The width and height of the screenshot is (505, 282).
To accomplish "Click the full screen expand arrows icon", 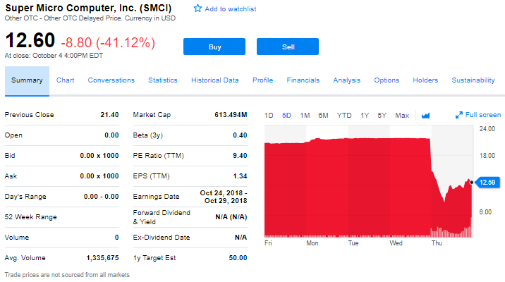I will pos(459,115).
